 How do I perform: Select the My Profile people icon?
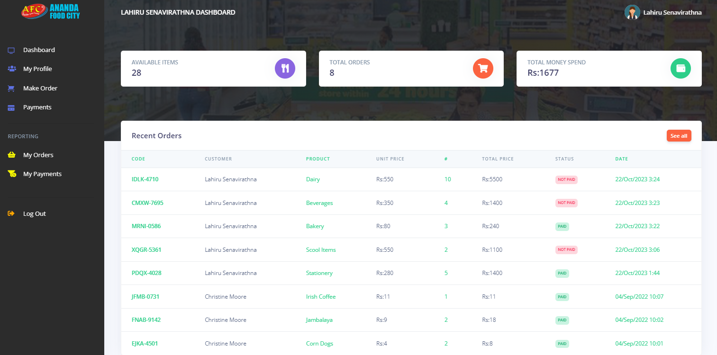pos(11,68)
